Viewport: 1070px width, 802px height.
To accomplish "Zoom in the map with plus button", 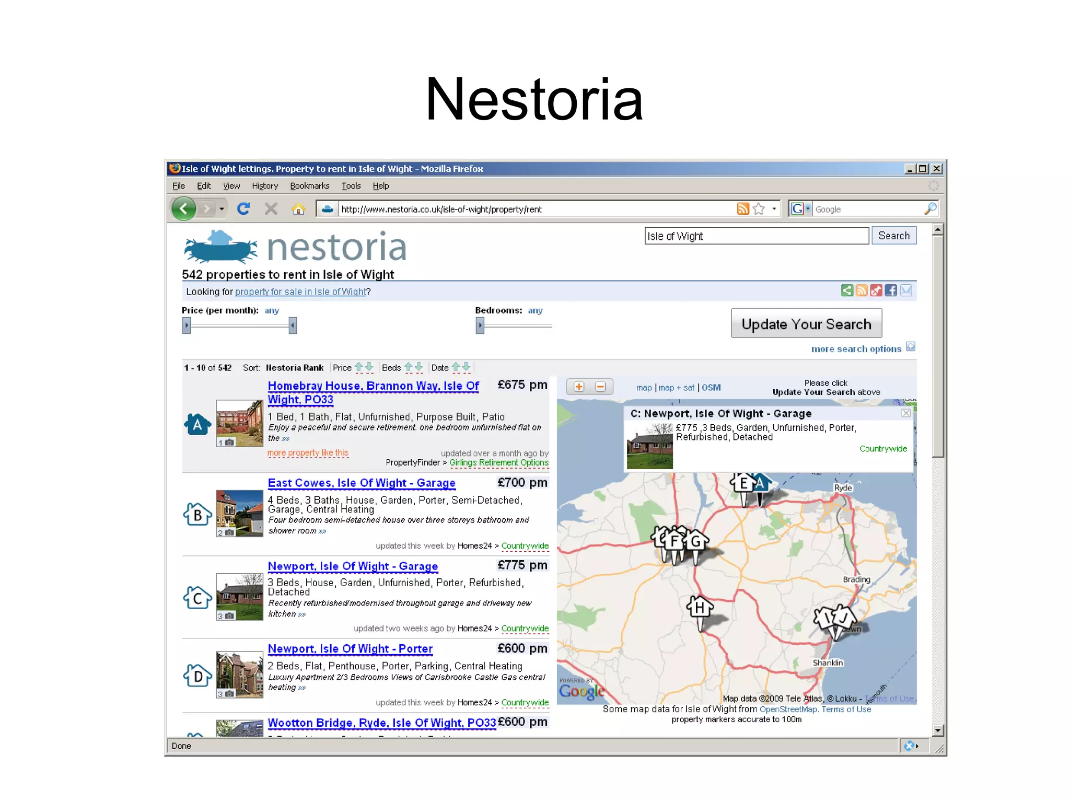I will [x=579, y=387].
